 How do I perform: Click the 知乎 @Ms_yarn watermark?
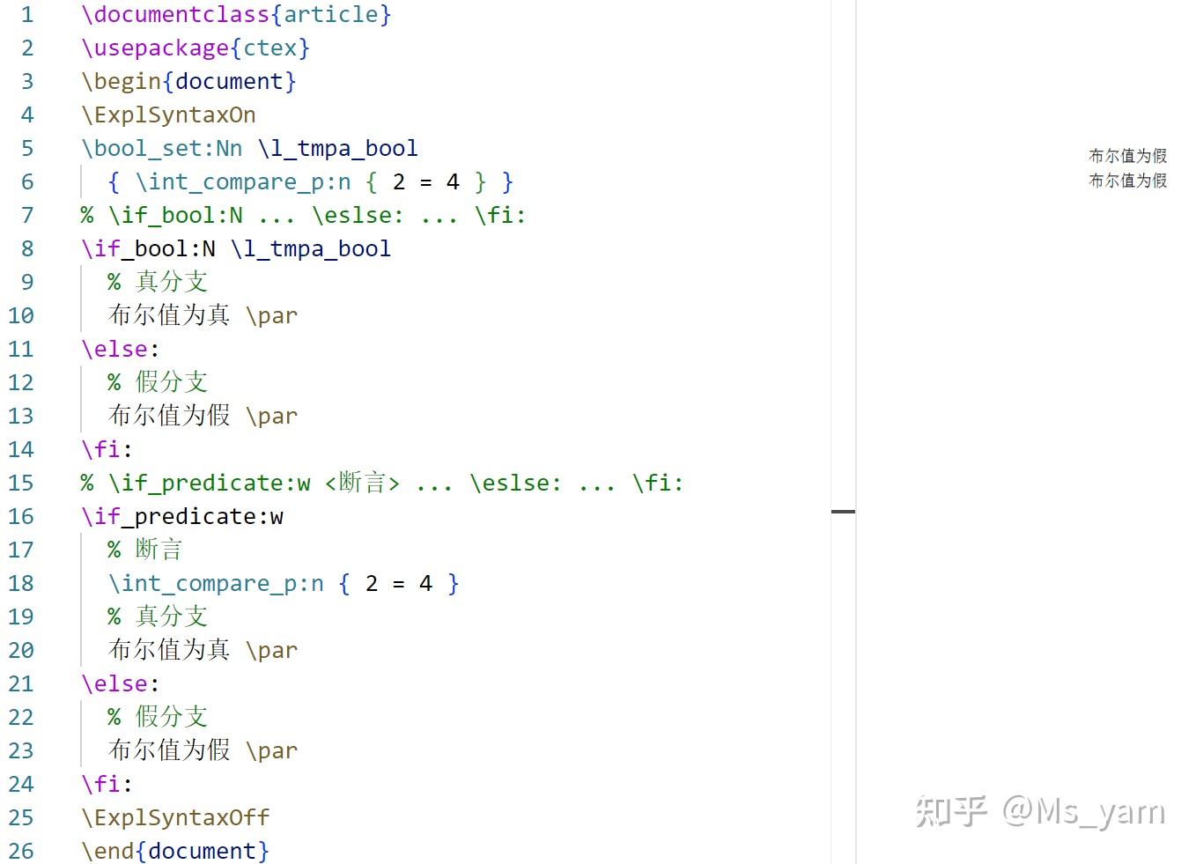click(1040, 813)
